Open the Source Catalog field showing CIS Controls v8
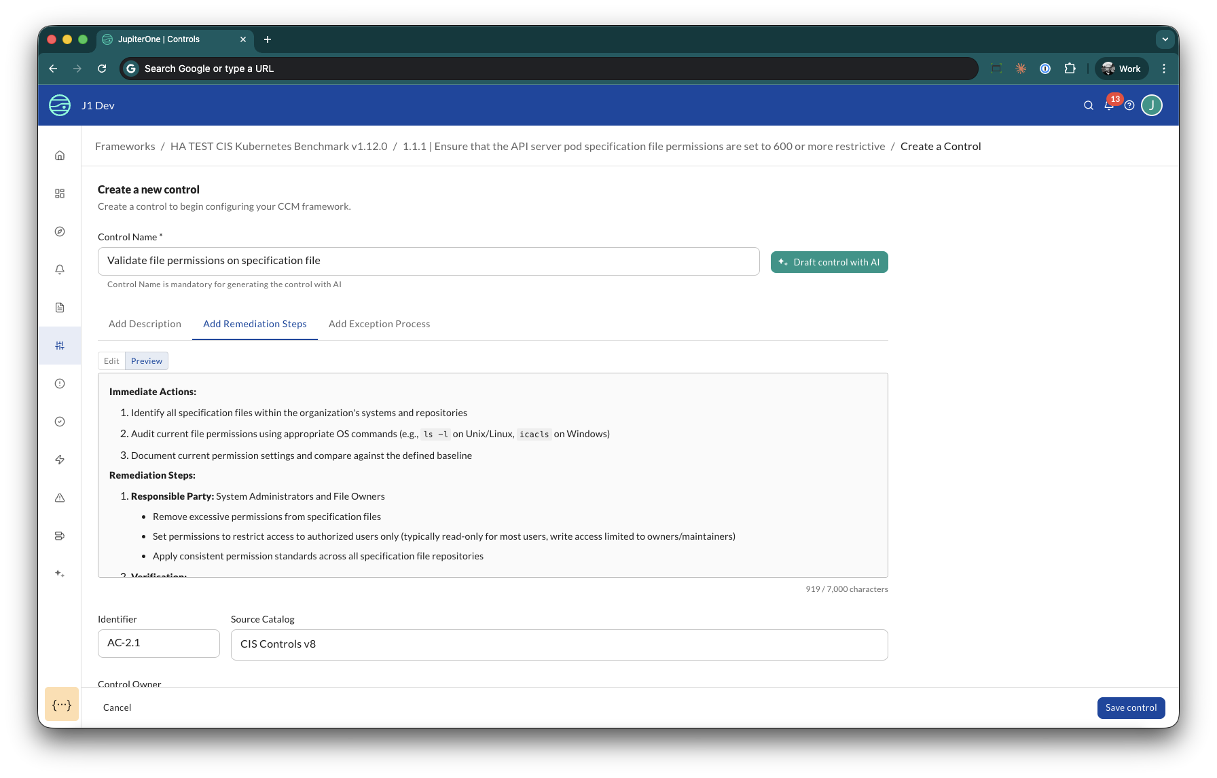Image resolution: width=1217 pixels, height=778 pixels. coord(559,644)
